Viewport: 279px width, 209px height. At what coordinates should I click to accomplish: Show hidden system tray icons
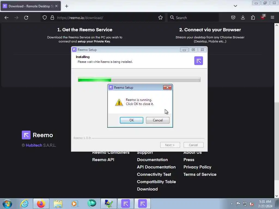point(232,204)
